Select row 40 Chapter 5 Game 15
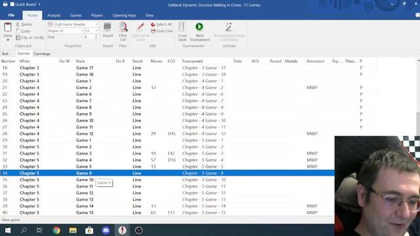Screen dimensions: 420x236 [167, 212]
